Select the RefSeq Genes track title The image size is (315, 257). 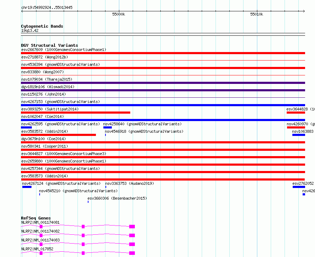[x=36, y=218]
